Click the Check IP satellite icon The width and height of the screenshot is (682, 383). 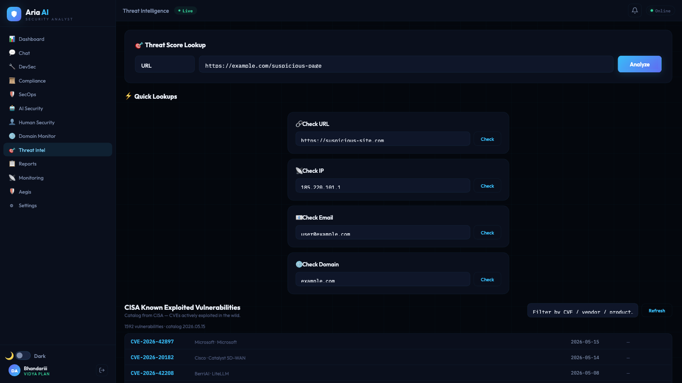pyautogui.click(x=299, y=171)
